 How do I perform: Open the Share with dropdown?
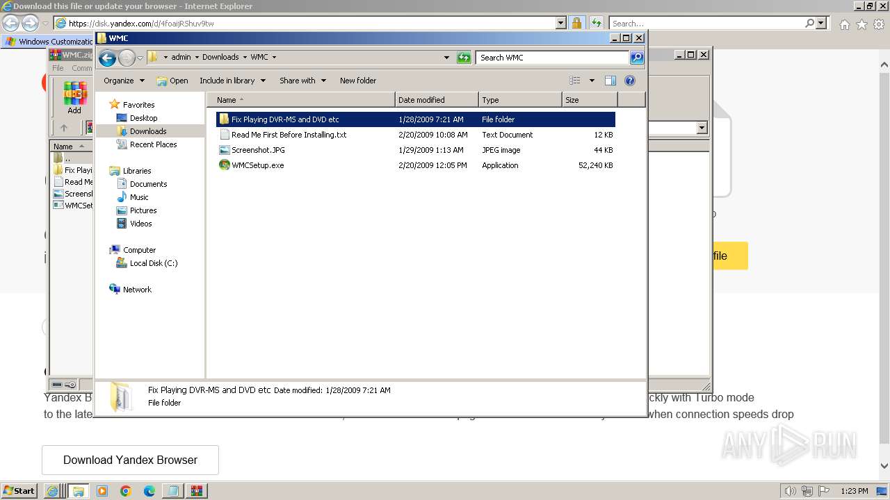pos(302,81)
